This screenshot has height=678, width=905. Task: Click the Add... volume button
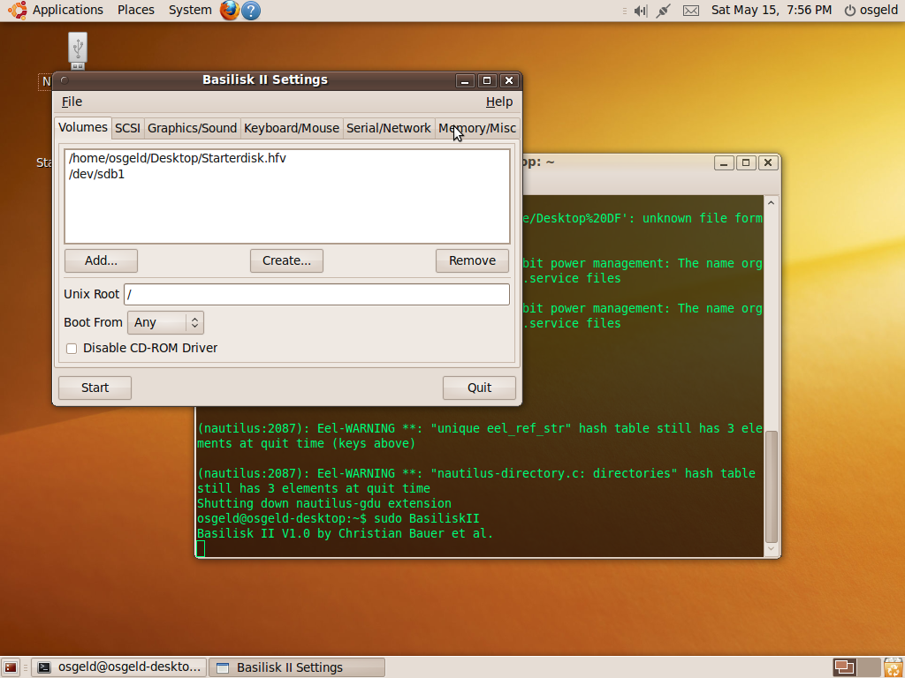pyautogui.click(x=101, y=260)
